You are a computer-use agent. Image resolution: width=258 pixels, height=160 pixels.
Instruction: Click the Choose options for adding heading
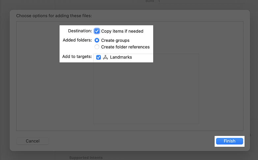[54, 16]
